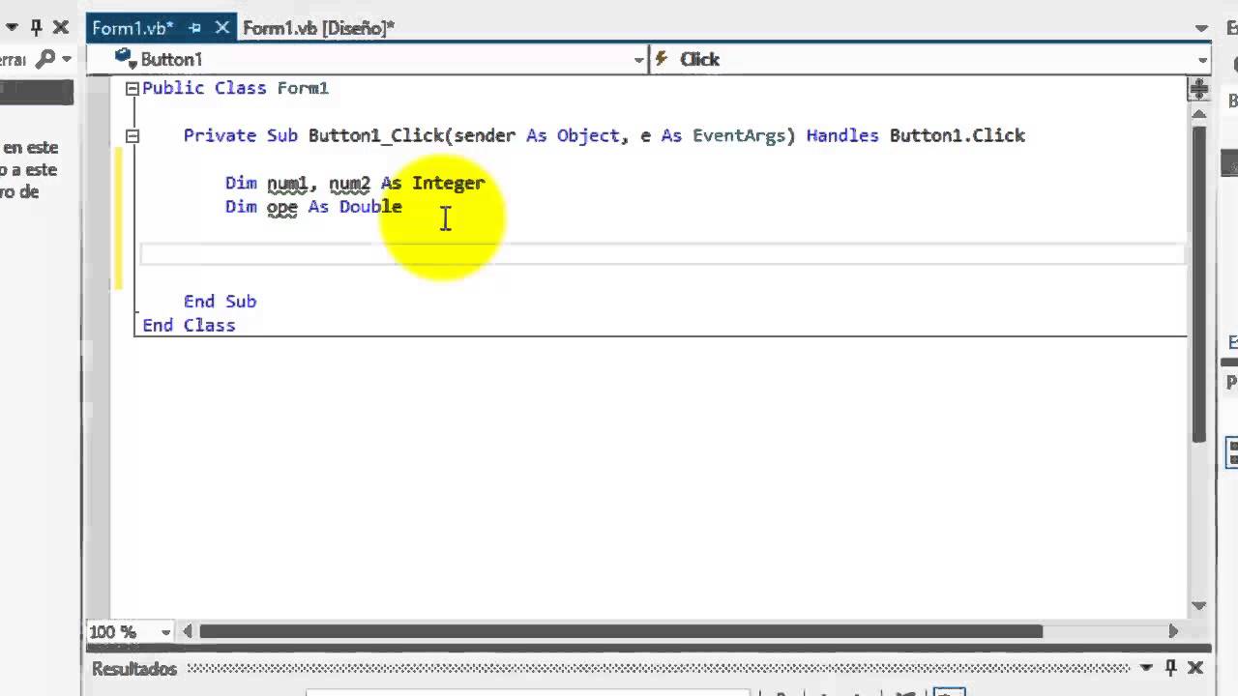Click the code editor vertical scrollbar thumb
Image resolution: width=1238 pixels, height=696 pixels.
1198,283
